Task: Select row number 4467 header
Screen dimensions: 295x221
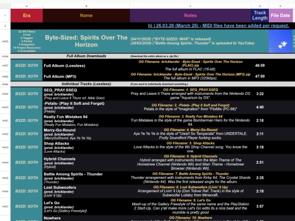Action: (5, 206)
